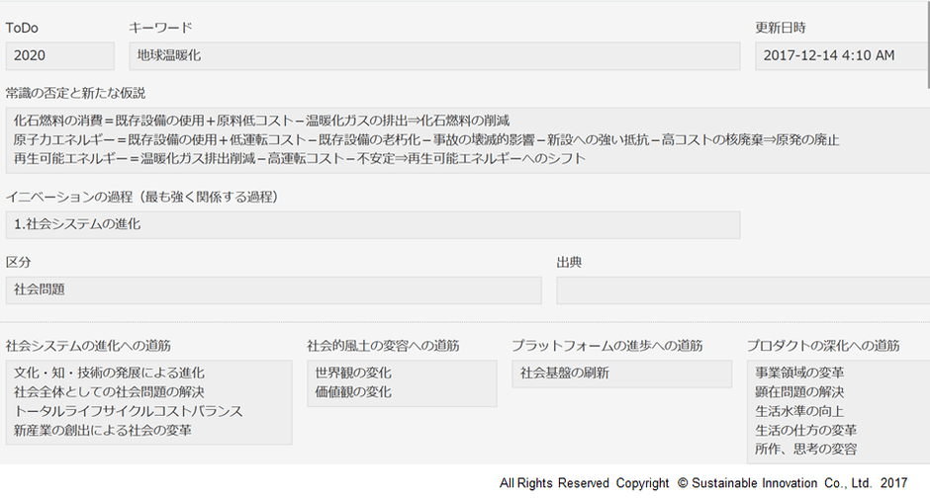Image resolution: width=930 pixels, height=498 pixels.
Task: Click the Sustainable Innovation copyright notice
Action: pyautogui.click(x=703, y=483)
